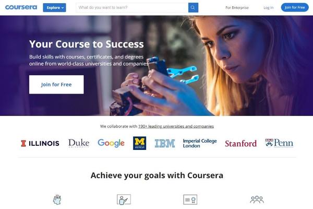This screenshot has width=313, height=209.
Task: Click the University of Michigan logo
Action: 139,143
